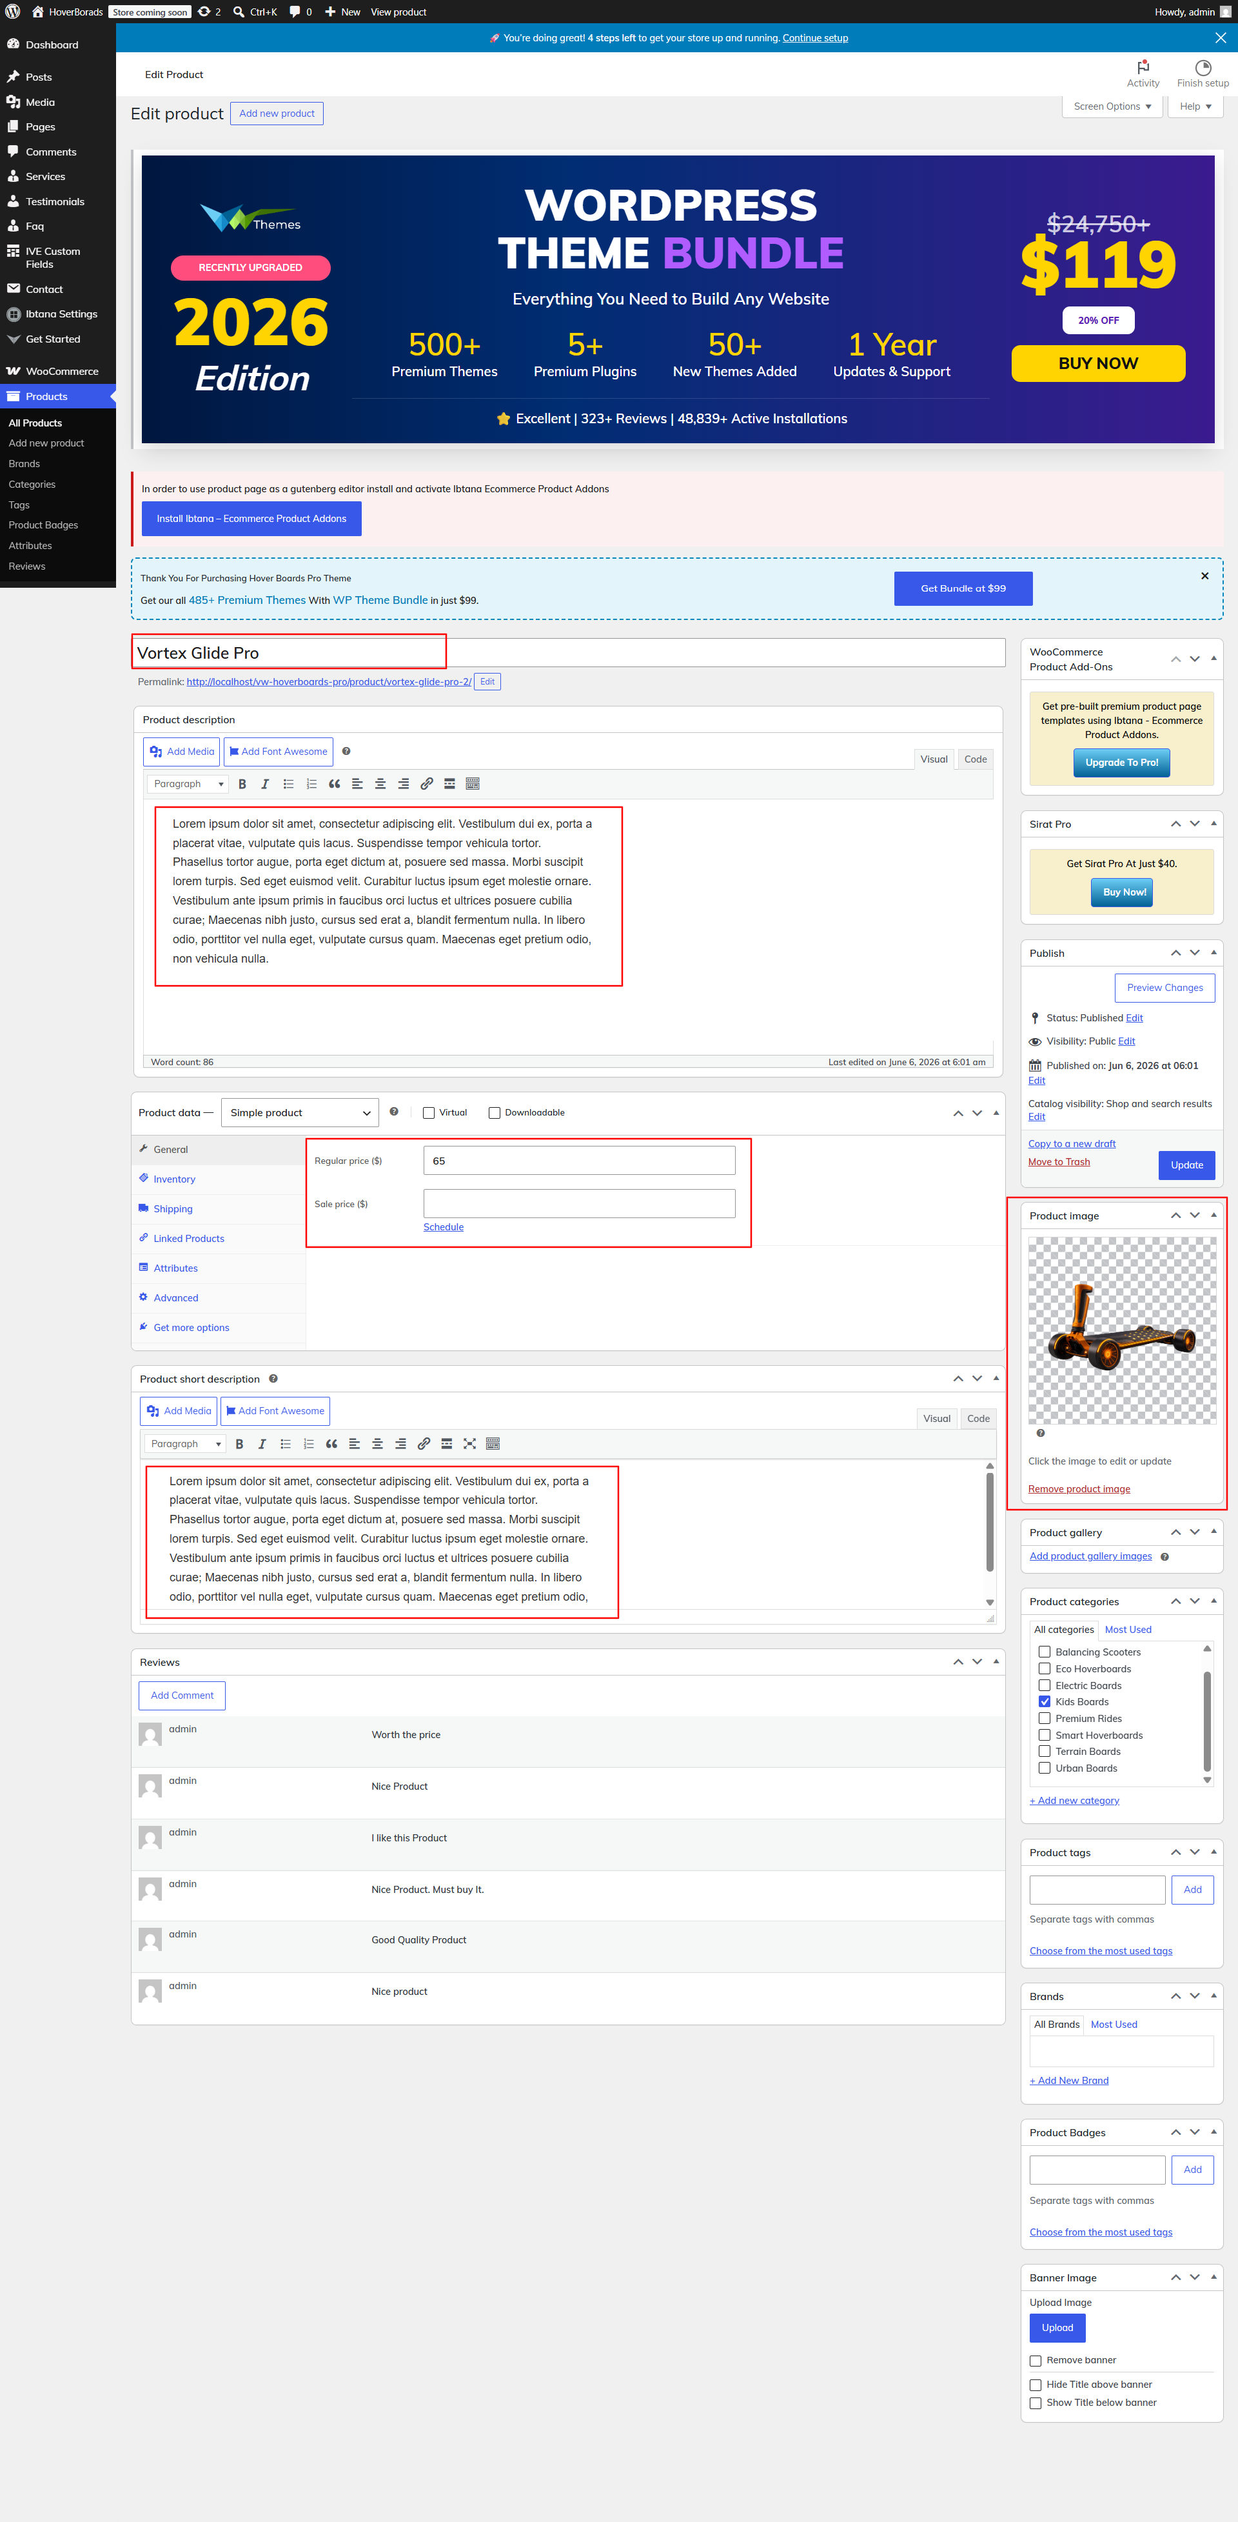The image size is (1238, 2522).
Task: Click Add new product button
Action: coord(277,114)
